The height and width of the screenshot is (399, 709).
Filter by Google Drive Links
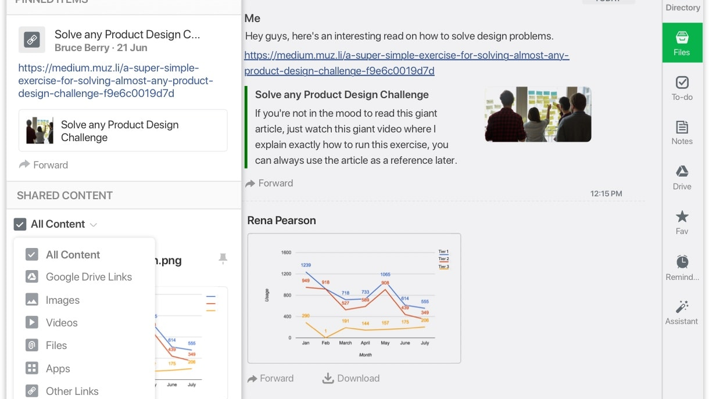pos(88,277)
